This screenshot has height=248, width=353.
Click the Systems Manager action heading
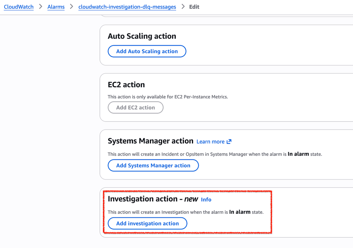point(151,141)
